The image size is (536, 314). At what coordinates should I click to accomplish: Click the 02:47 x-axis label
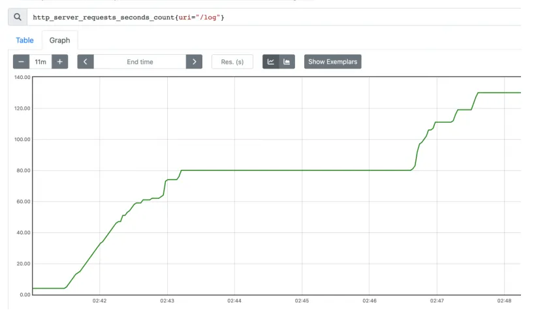[437, 301]
